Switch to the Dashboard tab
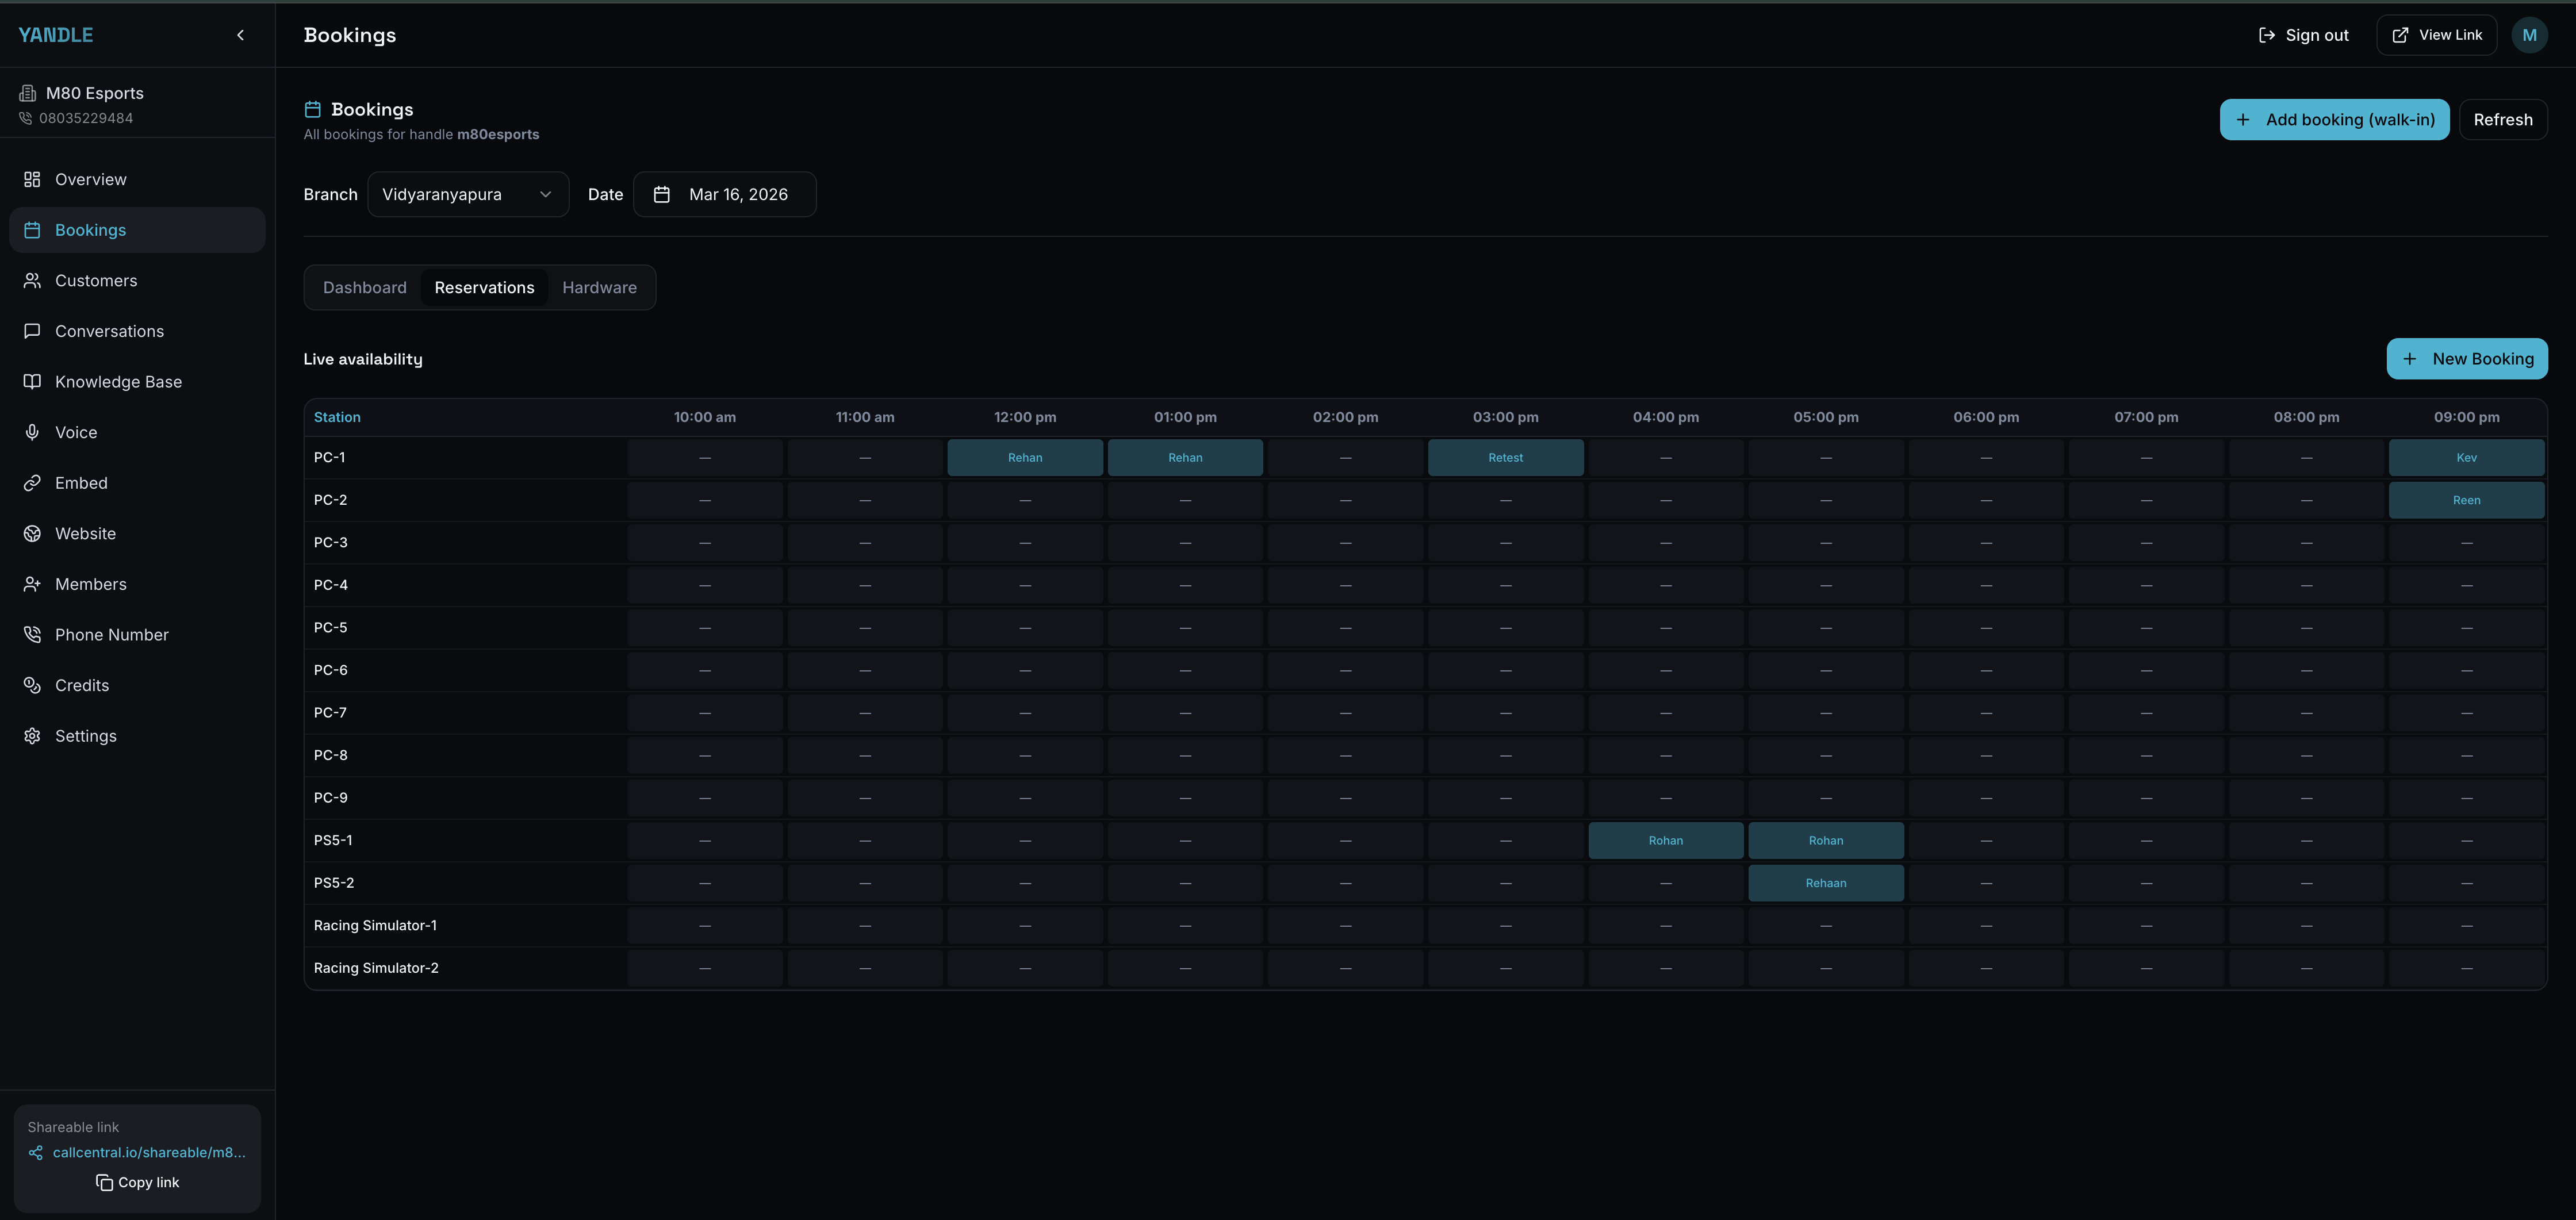 [364, 288]
